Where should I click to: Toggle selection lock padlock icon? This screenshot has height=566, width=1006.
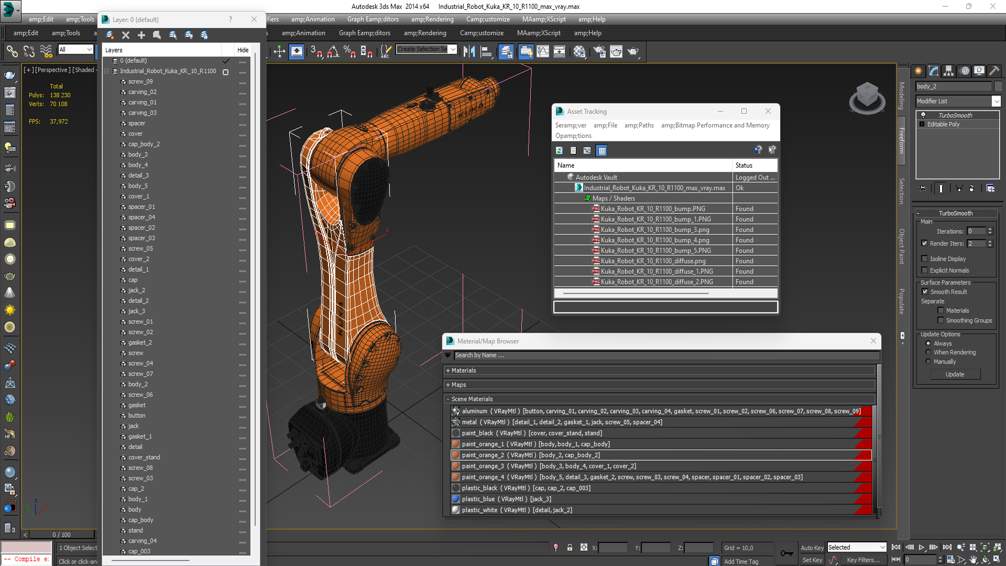click(x=570, y=548)
